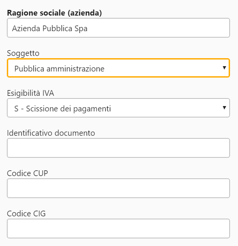238x246 pixels.
Task: Open the Soggetto dropdown
Action: [118, 68]
